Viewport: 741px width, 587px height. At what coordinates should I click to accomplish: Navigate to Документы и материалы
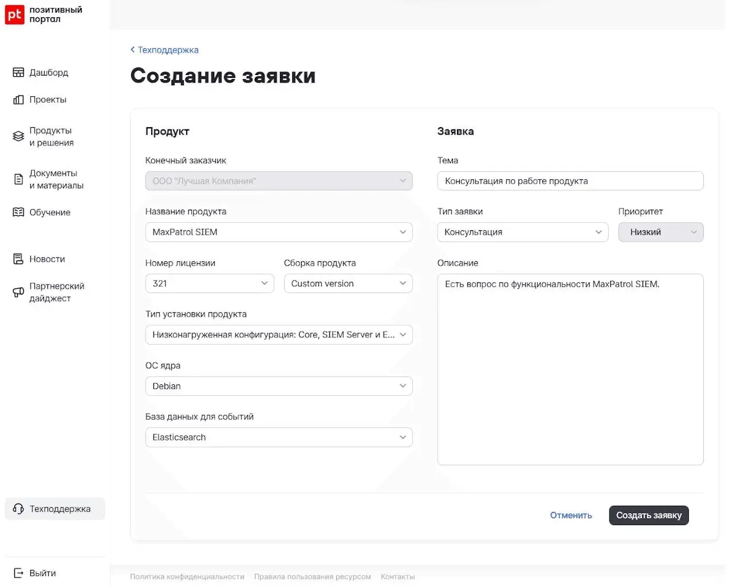(57, 179)
